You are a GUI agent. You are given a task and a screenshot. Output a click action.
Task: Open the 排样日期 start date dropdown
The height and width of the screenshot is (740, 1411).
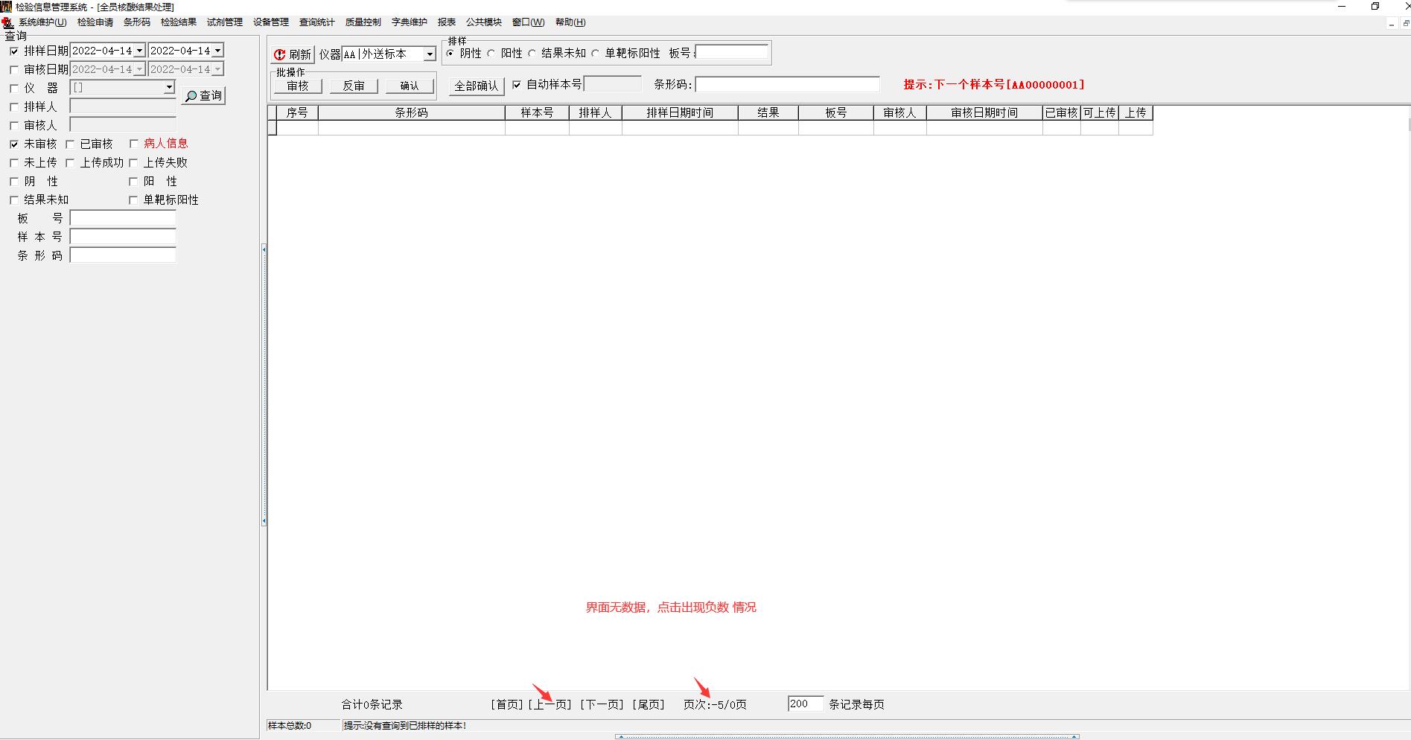[139, 51]
